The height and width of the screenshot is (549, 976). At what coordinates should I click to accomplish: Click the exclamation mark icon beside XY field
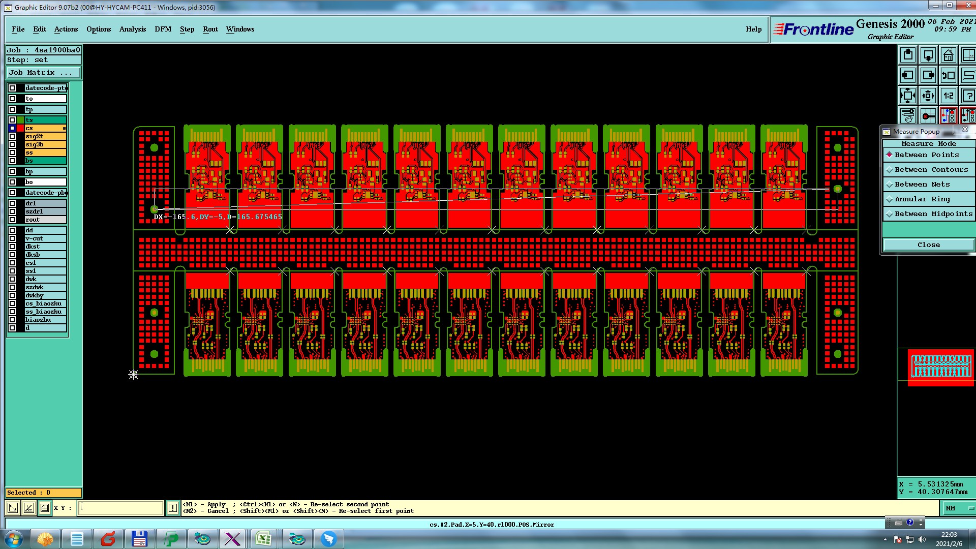tap(173, 508)
